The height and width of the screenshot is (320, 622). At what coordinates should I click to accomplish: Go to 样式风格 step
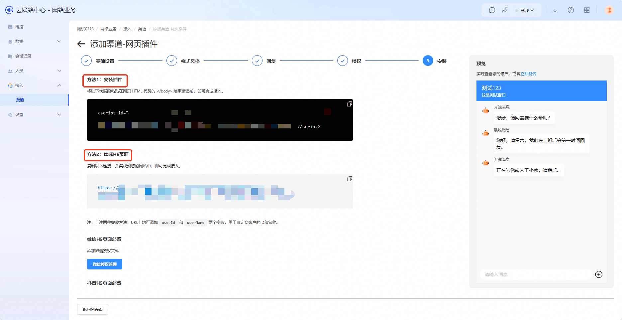point(183,61)
